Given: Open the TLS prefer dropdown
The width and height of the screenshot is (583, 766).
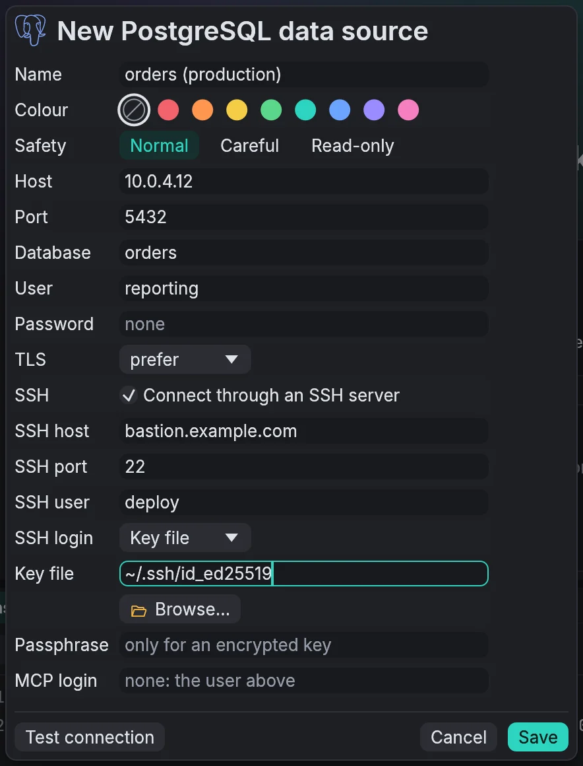Looking at the screenshot, I should point(185,359).
